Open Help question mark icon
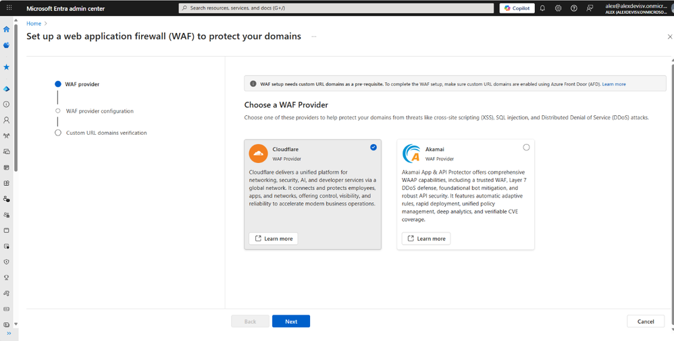Screen dimensions: 674x341 574,8
